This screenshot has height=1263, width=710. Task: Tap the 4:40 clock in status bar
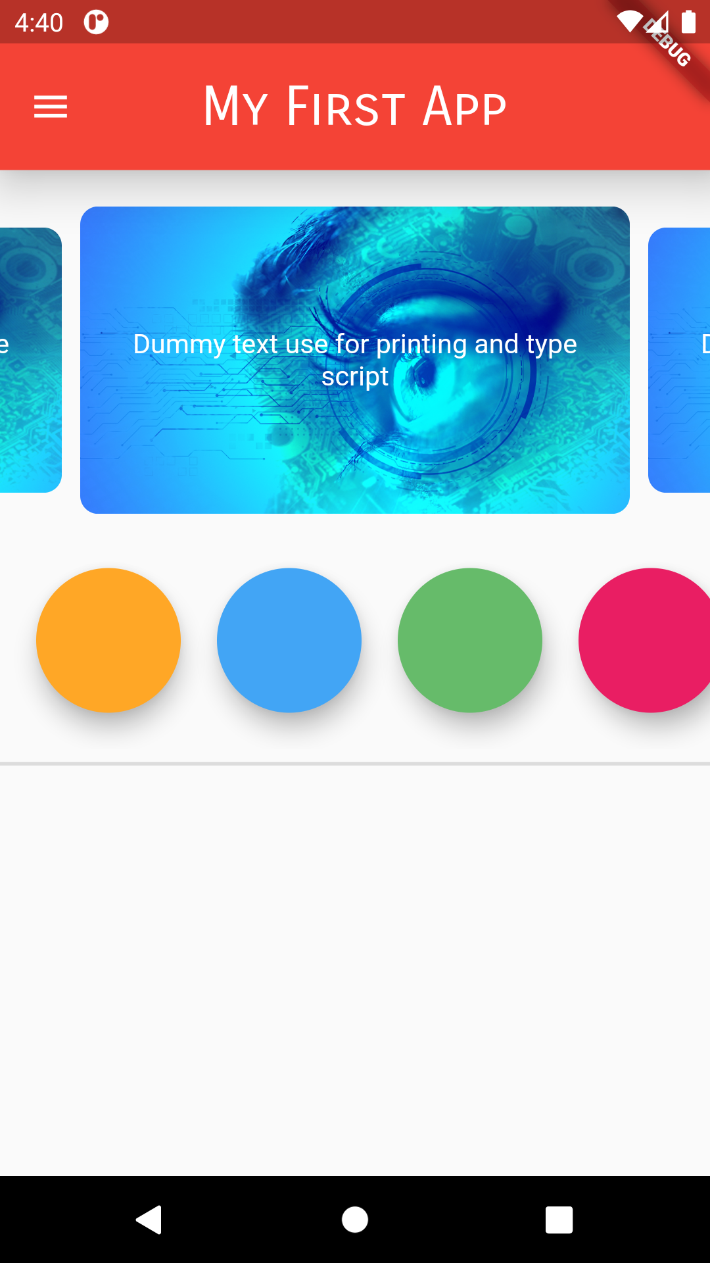click(x=39, y=22)
